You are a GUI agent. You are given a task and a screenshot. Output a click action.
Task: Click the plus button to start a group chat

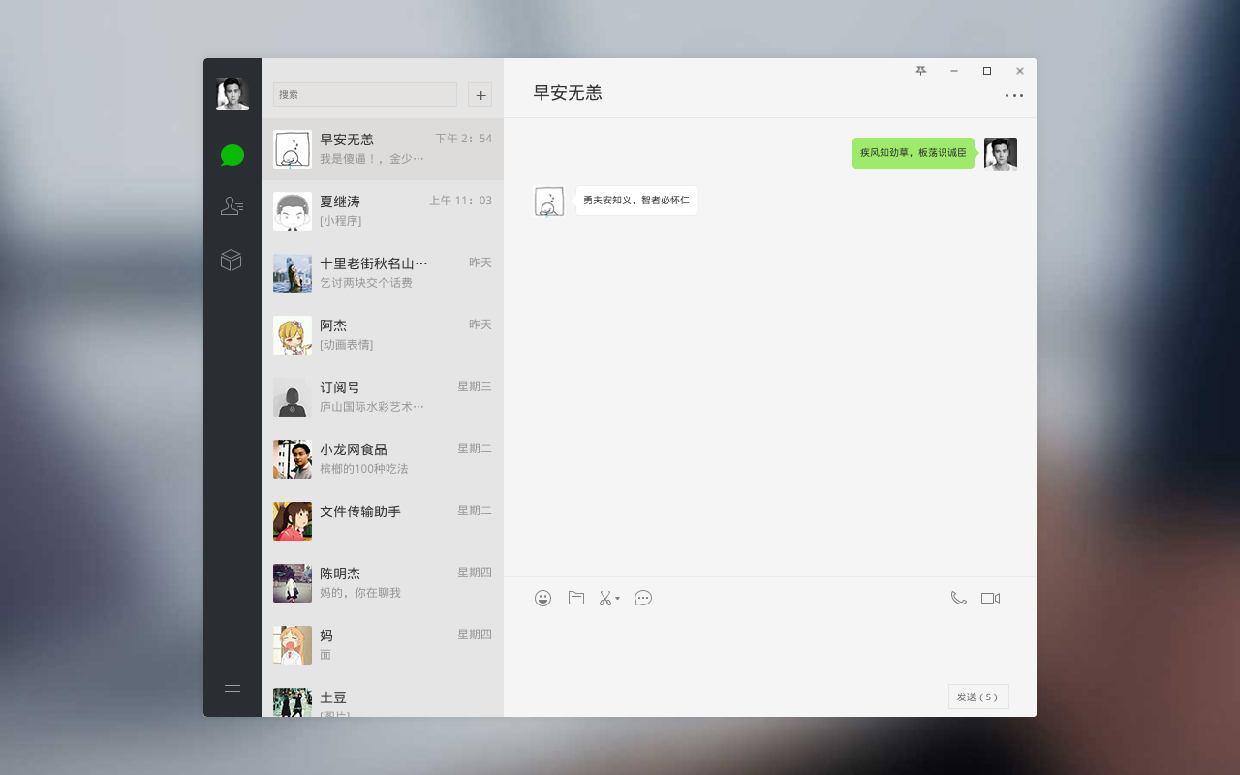[480, 94]
